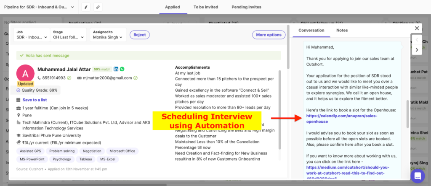Click the MS-PowerPoint skill tag

pos(32,159)
